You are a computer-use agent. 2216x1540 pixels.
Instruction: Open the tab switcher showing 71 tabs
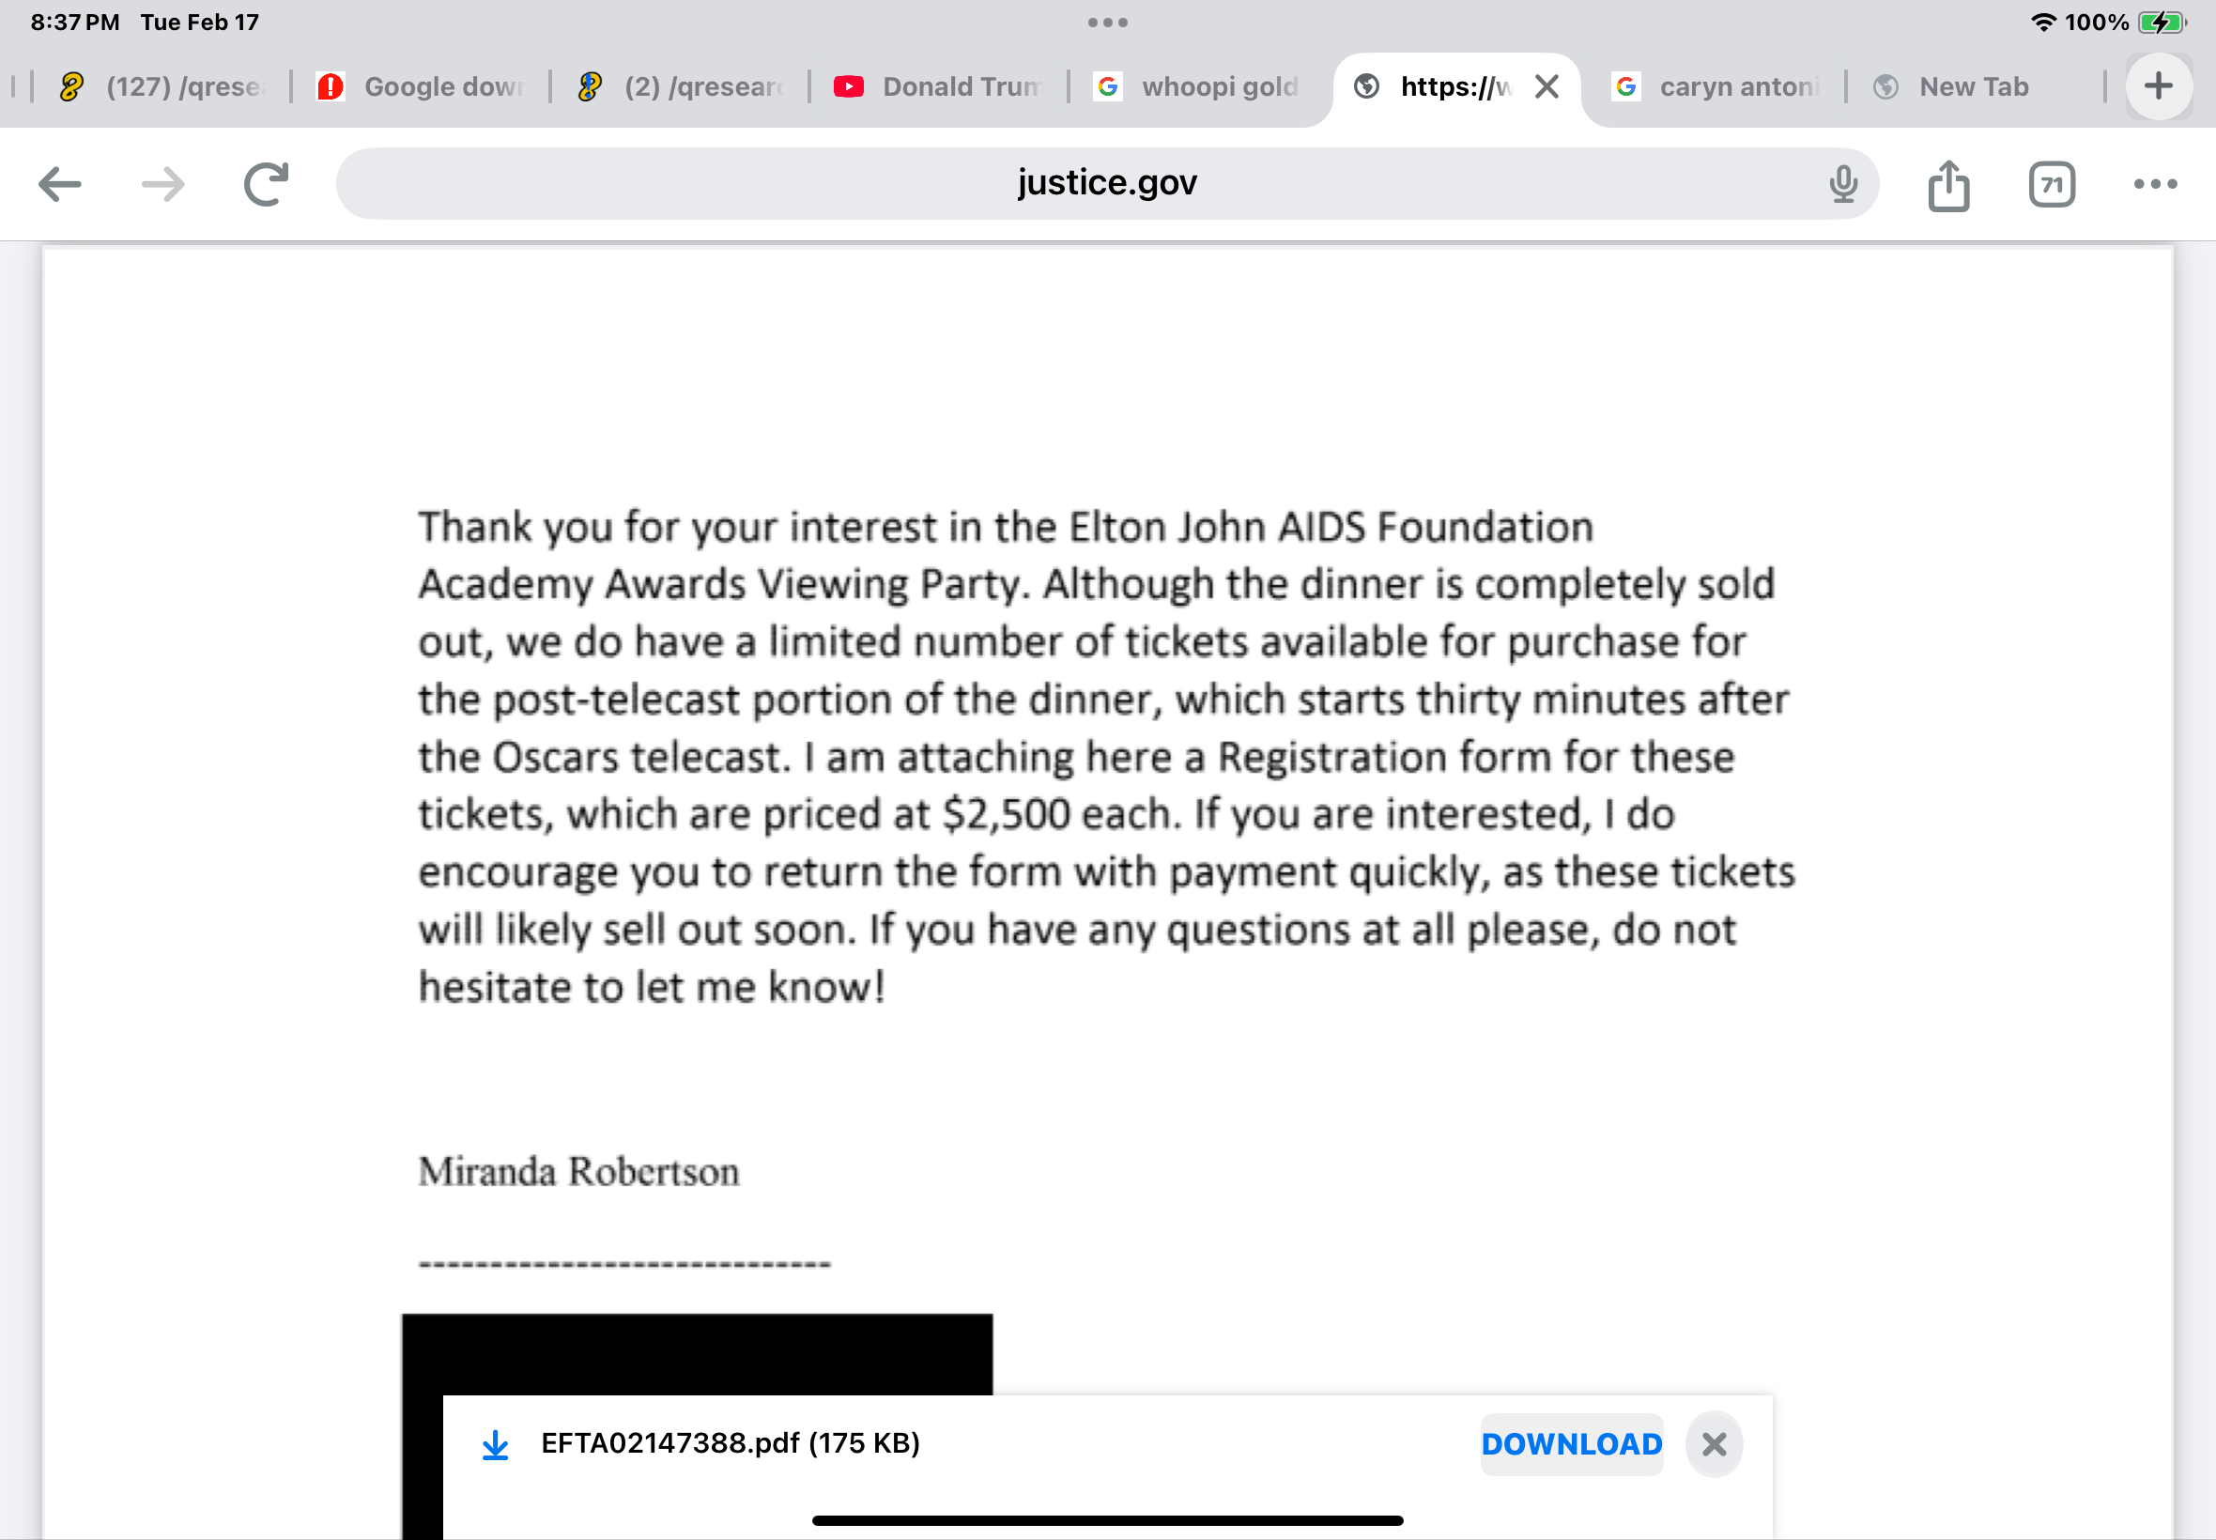(2051, 183)
